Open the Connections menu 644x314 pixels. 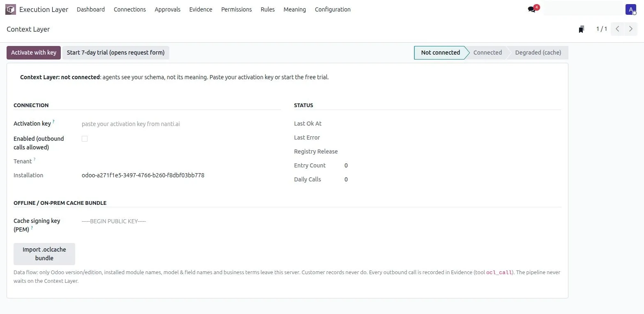[130, 9]
